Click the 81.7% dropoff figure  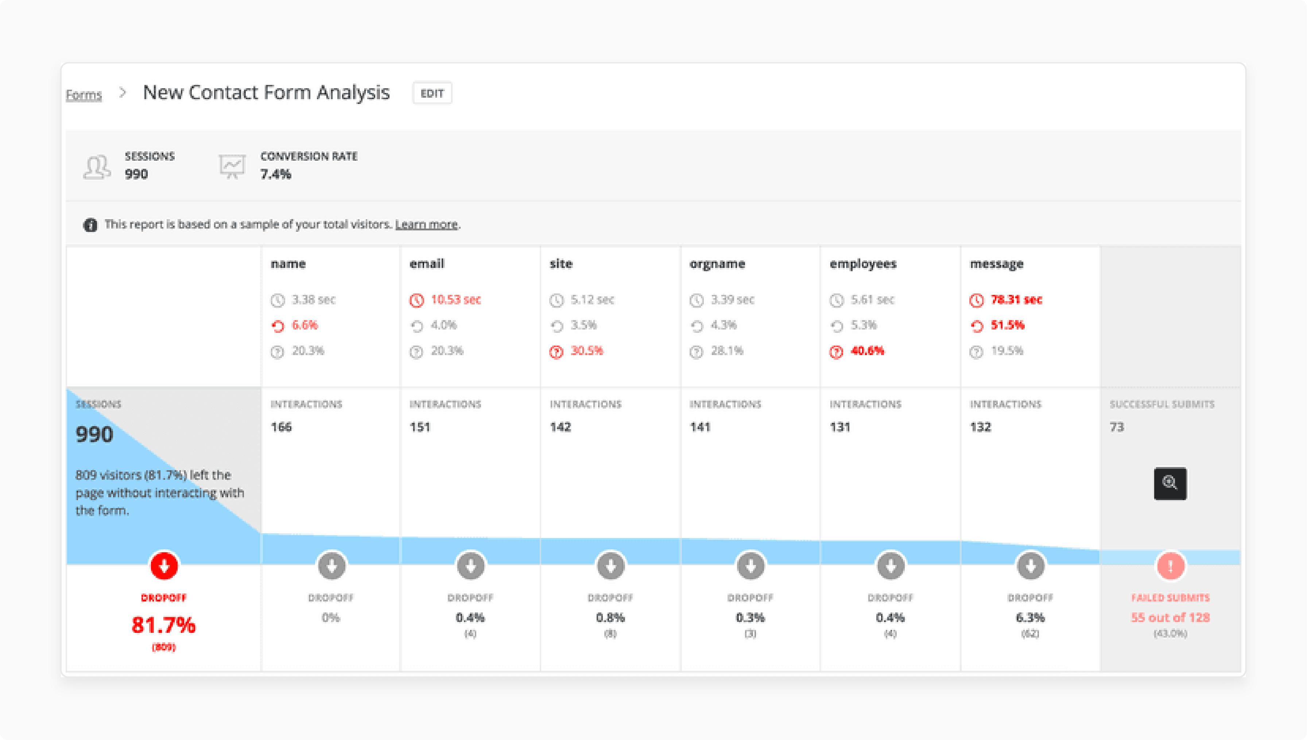point(164,625)
